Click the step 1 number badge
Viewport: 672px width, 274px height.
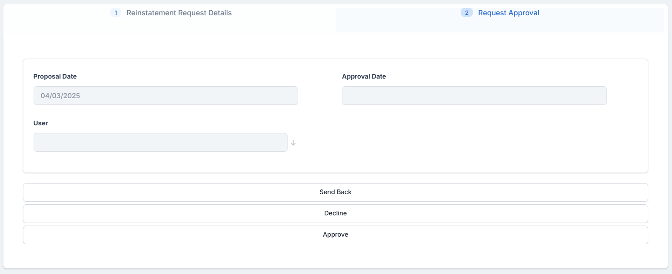tap(116, 13)
